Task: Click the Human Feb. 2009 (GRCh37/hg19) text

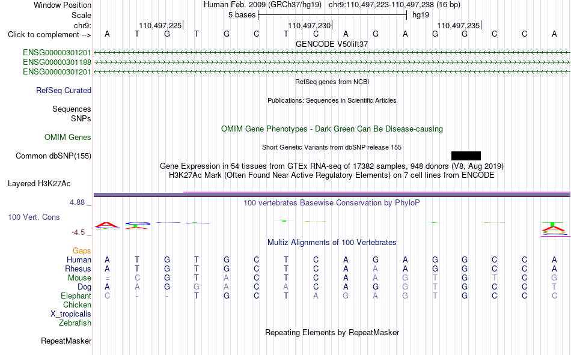Action: pyautogui.click(x=263, y=5)
